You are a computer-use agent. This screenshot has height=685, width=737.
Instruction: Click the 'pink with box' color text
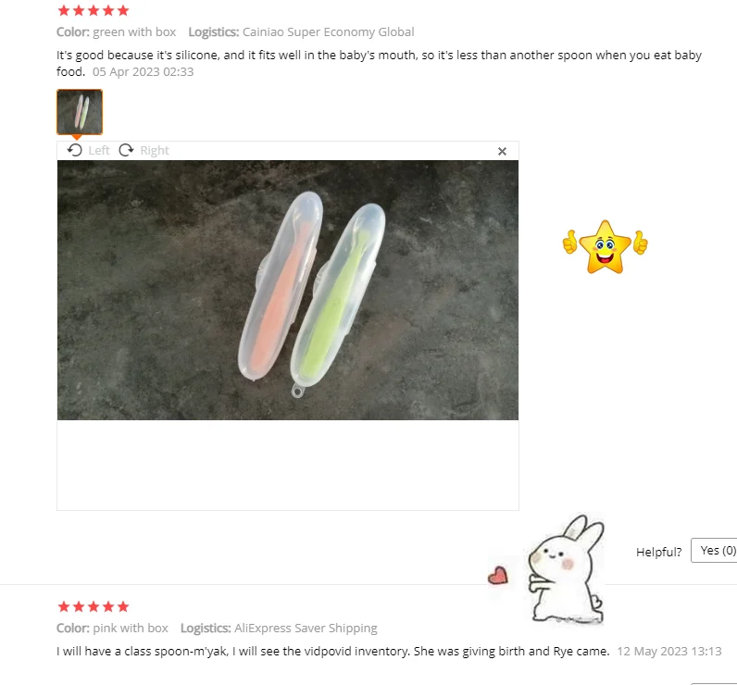[x=131, y=629]
